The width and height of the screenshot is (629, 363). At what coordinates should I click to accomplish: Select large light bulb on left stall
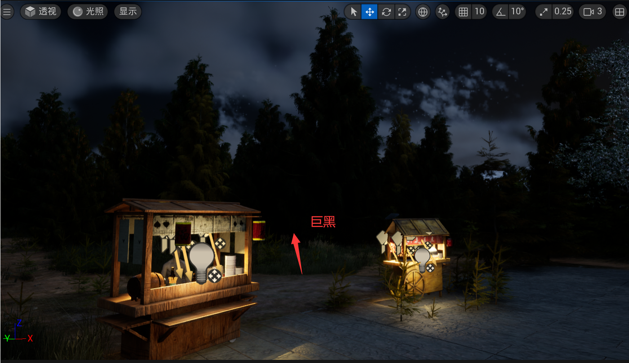point(201,263)
